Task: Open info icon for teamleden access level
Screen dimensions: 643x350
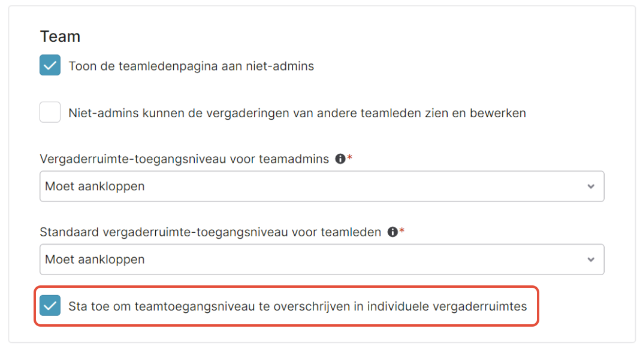Action: [x=393, y=232]
